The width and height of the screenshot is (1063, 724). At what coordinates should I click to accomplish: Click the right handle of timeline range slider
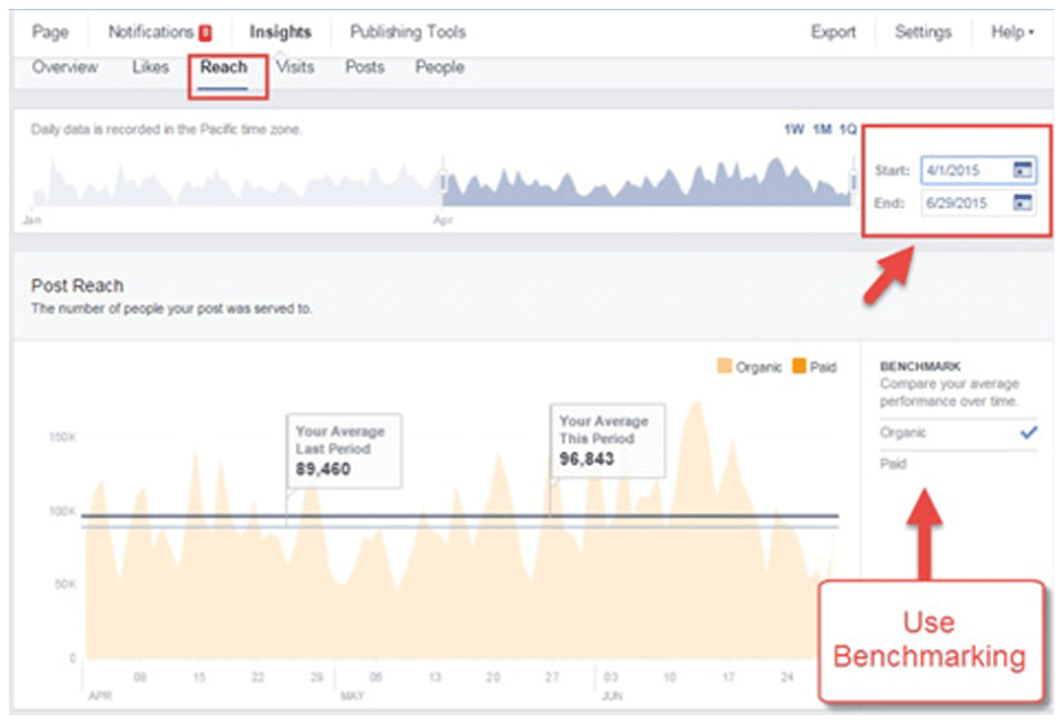853,182
